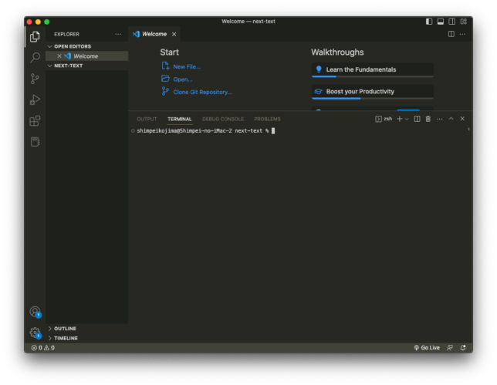Image resolution: width=497 pixels, height=385 pixels.
Task: Click the Open link under Start
Action: tap(183, 79)
